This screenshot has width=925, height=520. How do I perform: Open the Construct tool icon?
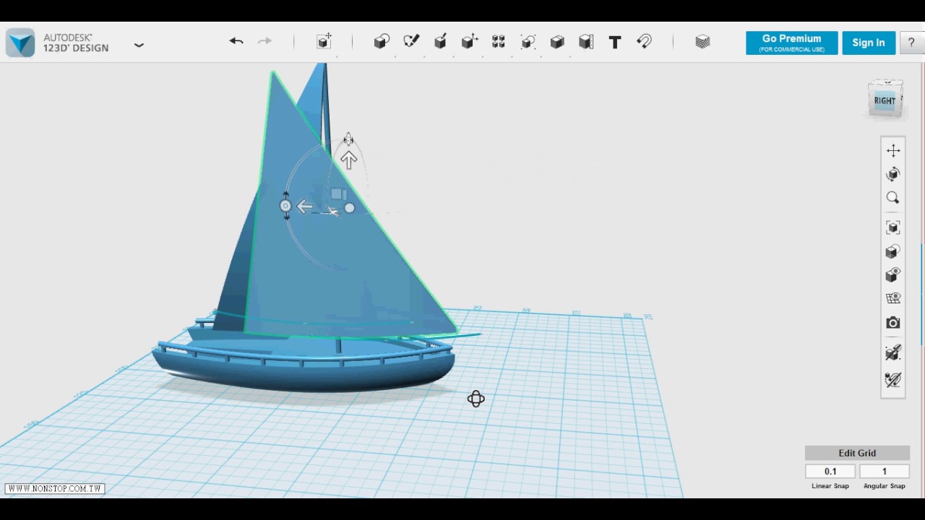(440, 42)
